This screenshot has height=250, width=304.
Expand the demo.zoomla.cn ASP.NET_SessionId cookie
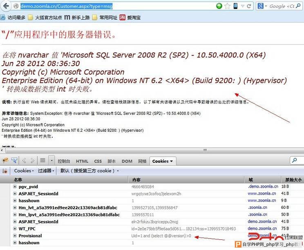pos(15,221)
